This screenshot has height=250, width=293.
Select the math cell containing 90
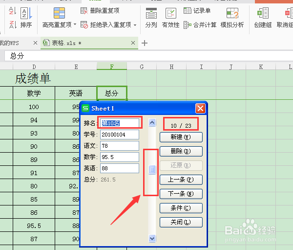coord(34,146)
